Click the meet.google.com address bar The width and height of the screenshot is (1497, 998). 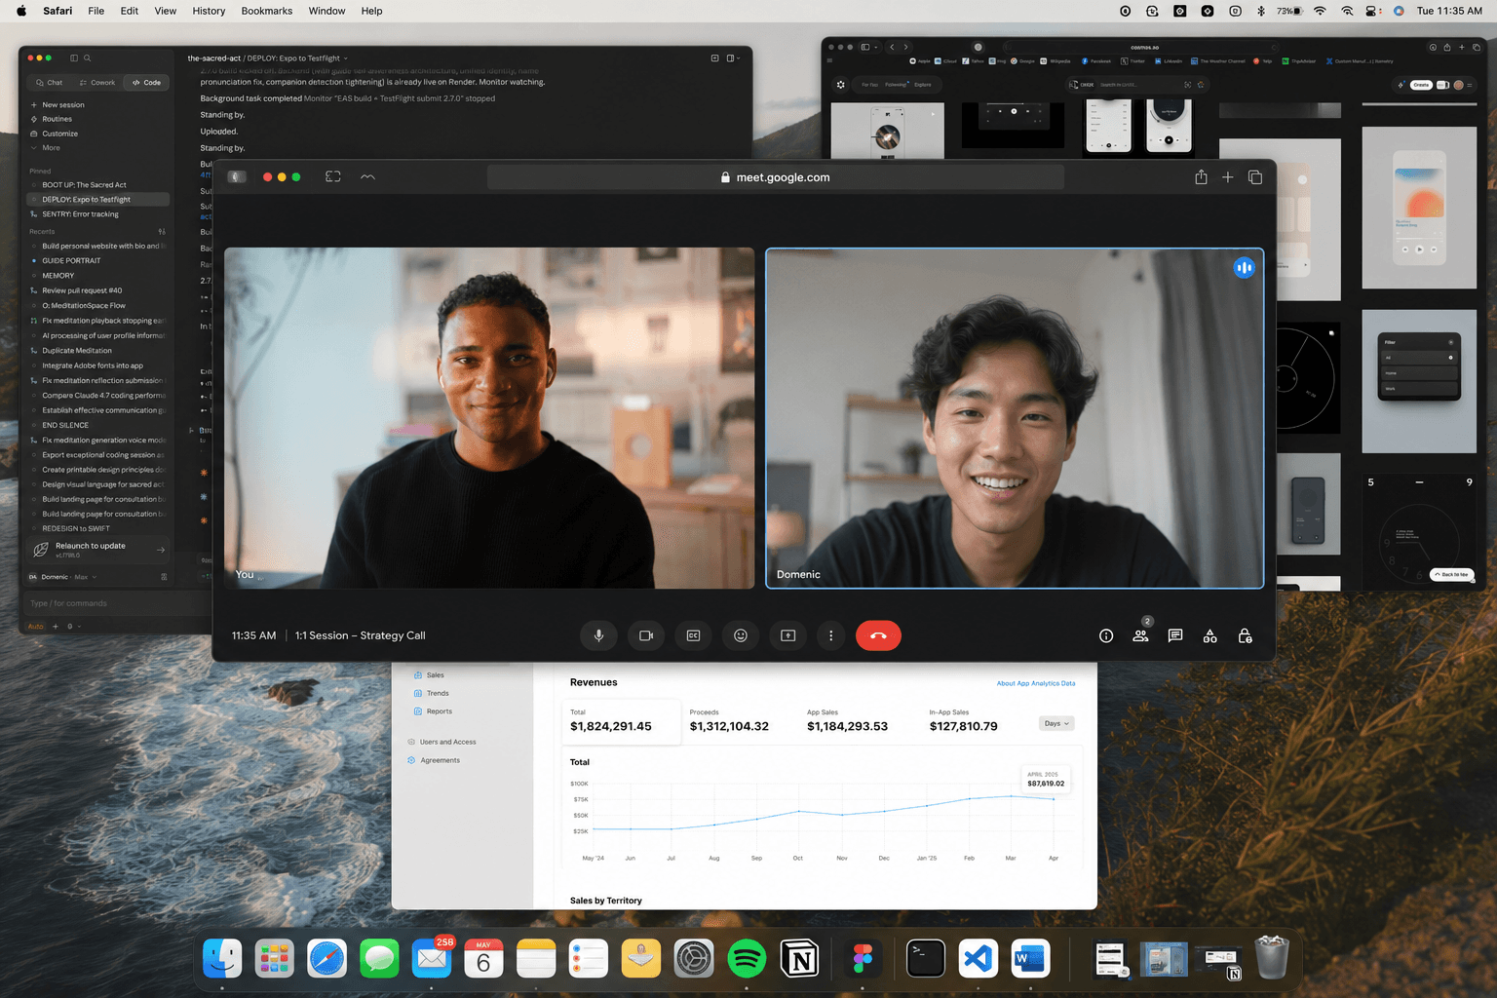[775, 177]
